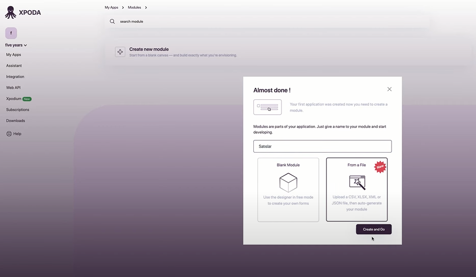Open Integration in the sidebar
This screenshot has height=277, width=476.
[x=15, y=76]
